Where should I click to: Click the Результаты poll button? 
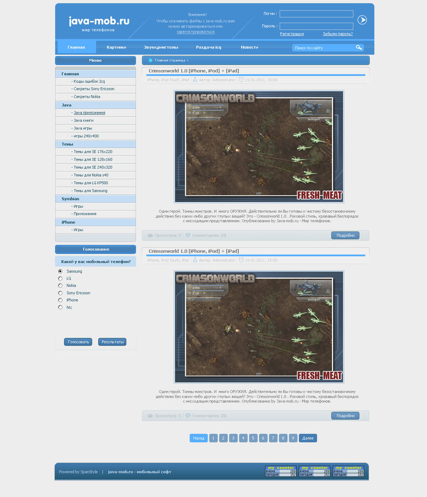click(x=112, y=342)
